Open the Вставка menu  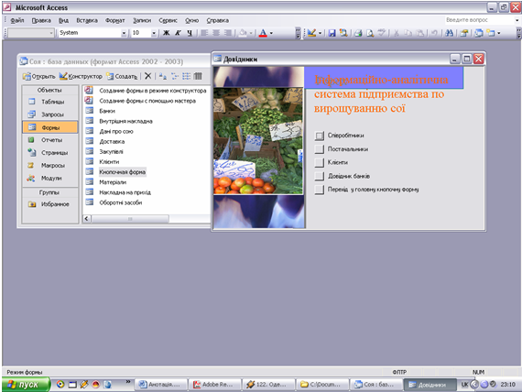[87, 20]
